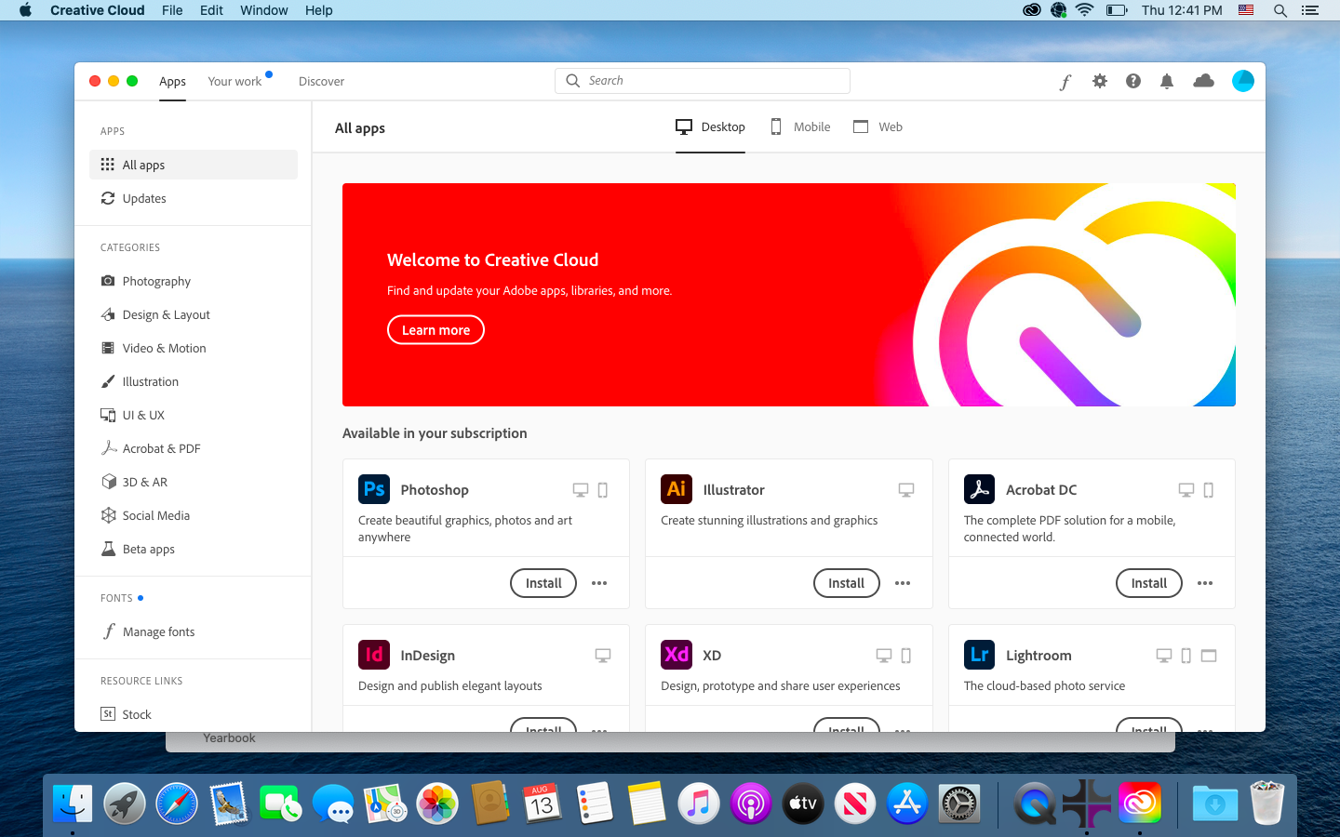Click Lightroom web availability icon
The width and height of the screenshot is (1340, 837).
pyautogui.click(x=1209, y=656)
